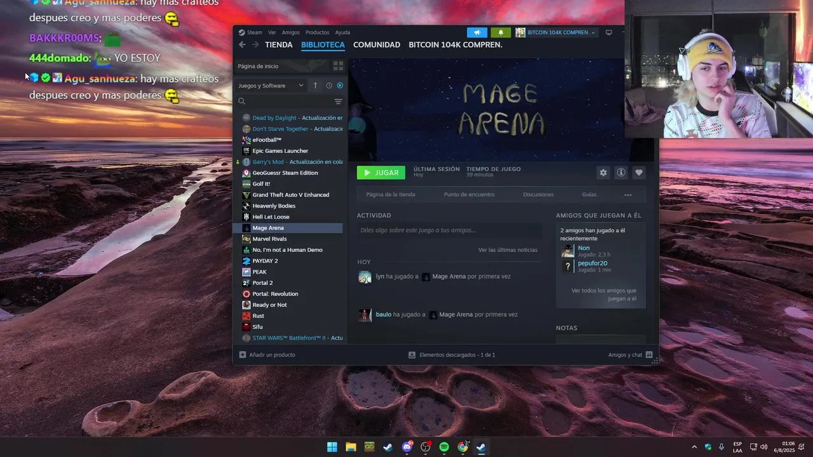Toggle ready-to-play filter icon
This screenshot has width=813, height=457.
[340, 86]
